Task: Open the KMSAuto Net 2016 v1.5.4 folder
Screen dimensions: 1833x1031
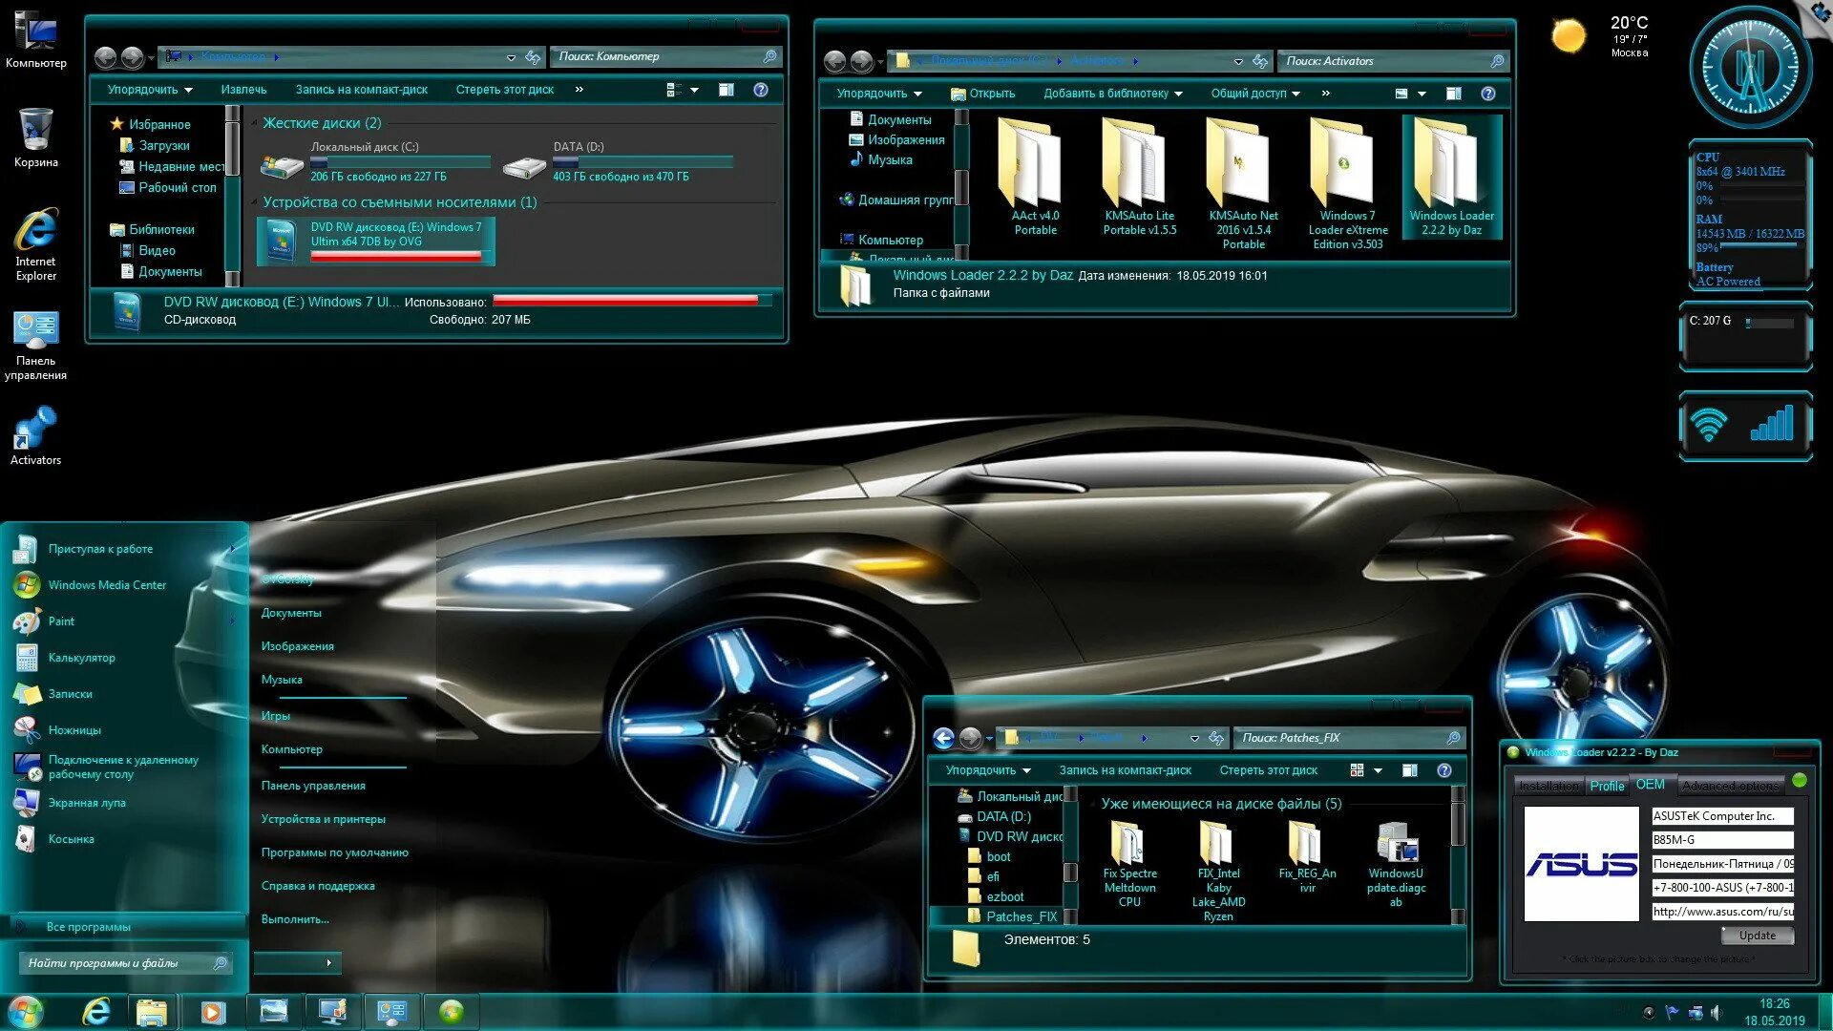Action: (x=1244, y=183)
